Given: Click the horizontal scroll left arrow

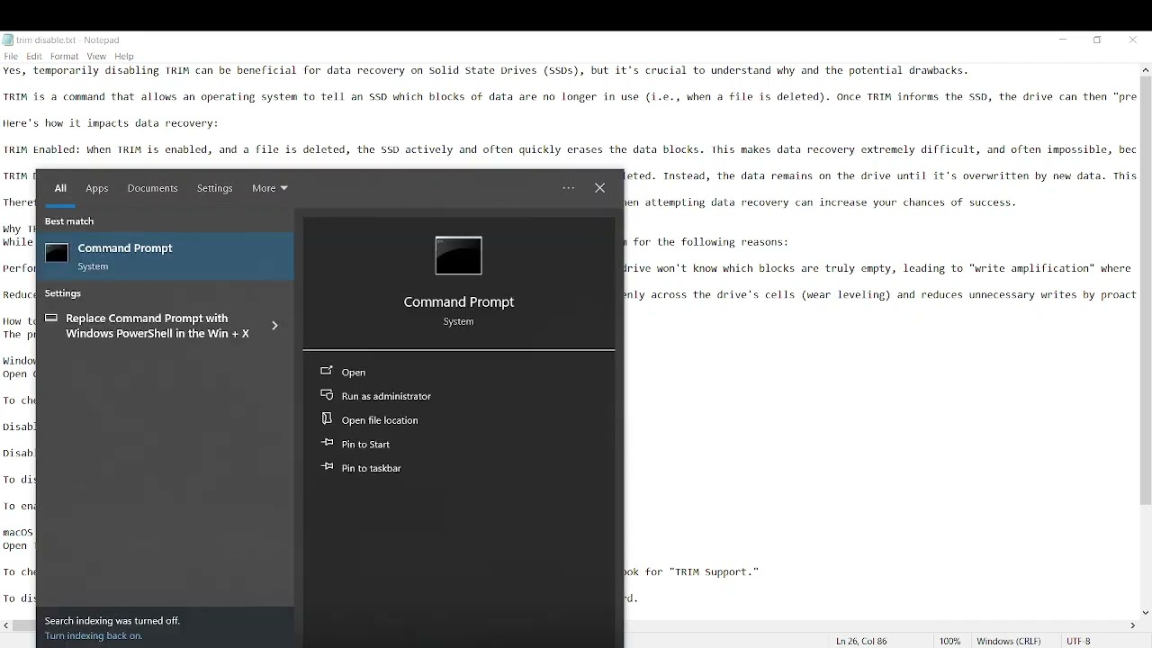Looking at the screenshot, I should [x=6, y=625].
